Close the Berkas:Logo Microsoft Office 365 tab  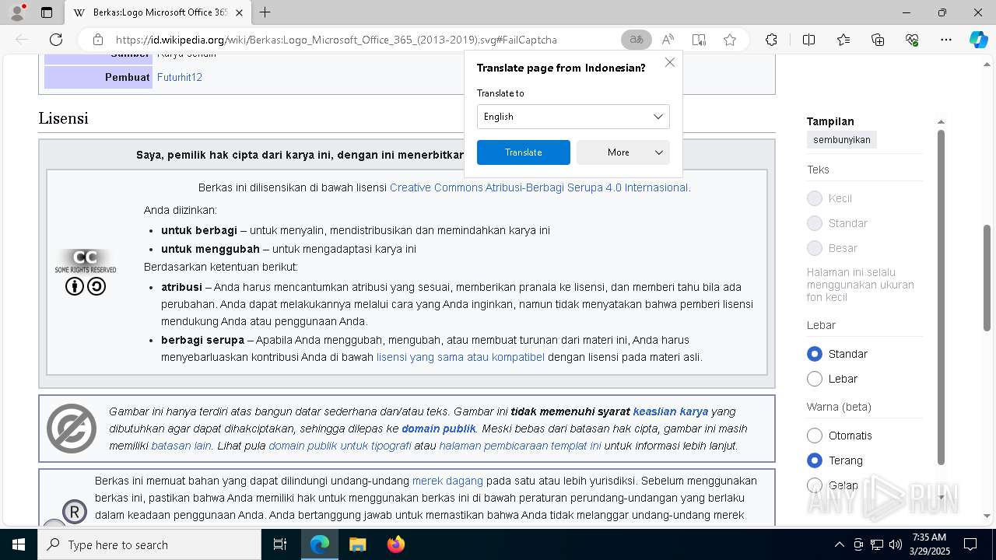(239, 12)
